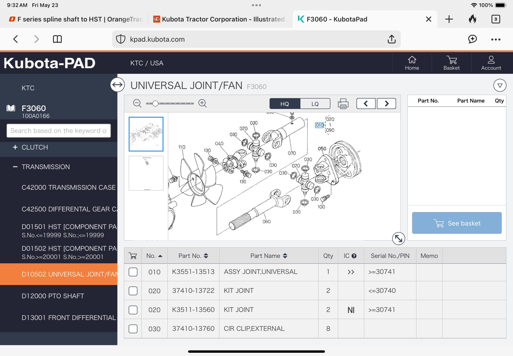
Task: Click the cart icon in the table header
Action: [133, 256]
